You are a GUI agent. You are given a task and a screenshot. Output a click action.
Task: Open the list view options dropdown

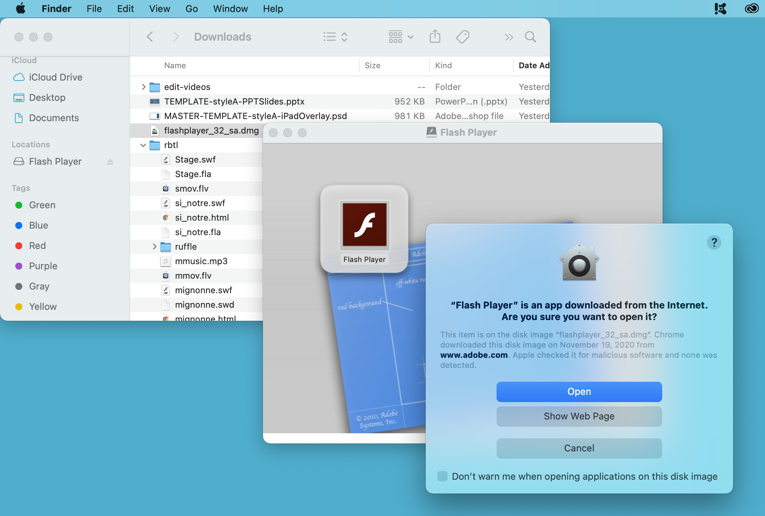tap(335, 37)
